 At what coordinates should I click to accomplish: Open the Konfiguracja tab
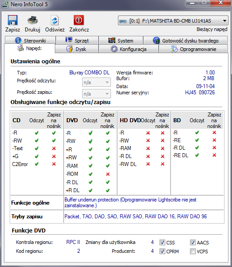pos(128,49)
